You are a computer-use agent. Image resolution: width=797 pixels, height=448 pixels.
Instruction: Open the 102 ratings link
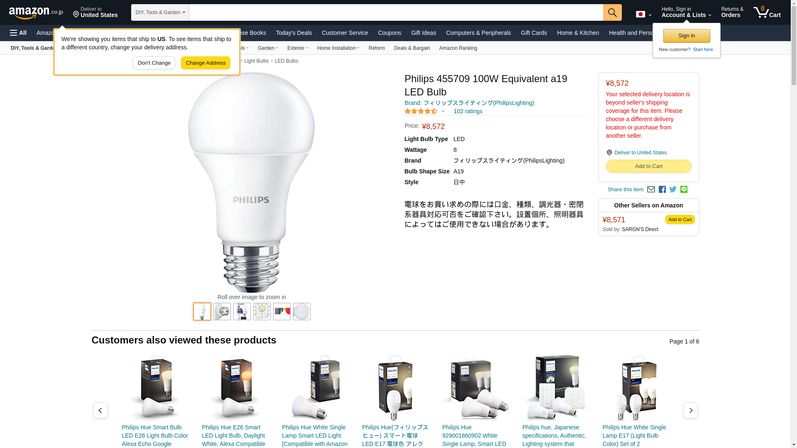tap(468, 111)
